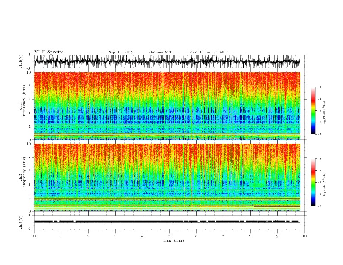Click the "-7" label on ch.2 color bar
The image size is (343, 265).
pos(319,206)
